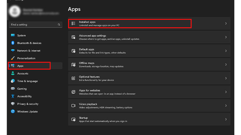
Task: Click the user profile avatar picture
Action: 14,11
